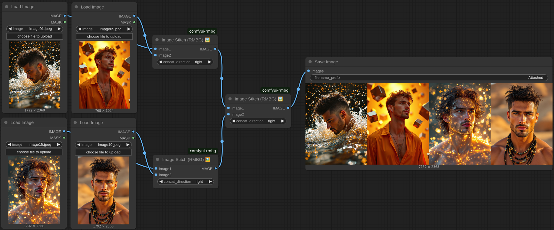Collapse the image01.jpeg Load Image node
Screen dimensions: 554x230
click(x=6, y=6)
